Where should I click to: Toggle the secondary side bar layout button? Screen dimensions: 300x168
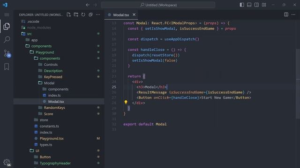[x=256, y=5]
